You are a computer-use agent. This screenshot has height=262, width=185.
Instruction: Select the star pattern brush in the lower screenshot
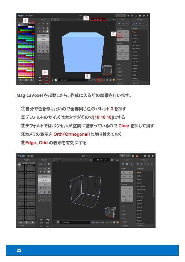pyautogui.click(x=49, y=168)
